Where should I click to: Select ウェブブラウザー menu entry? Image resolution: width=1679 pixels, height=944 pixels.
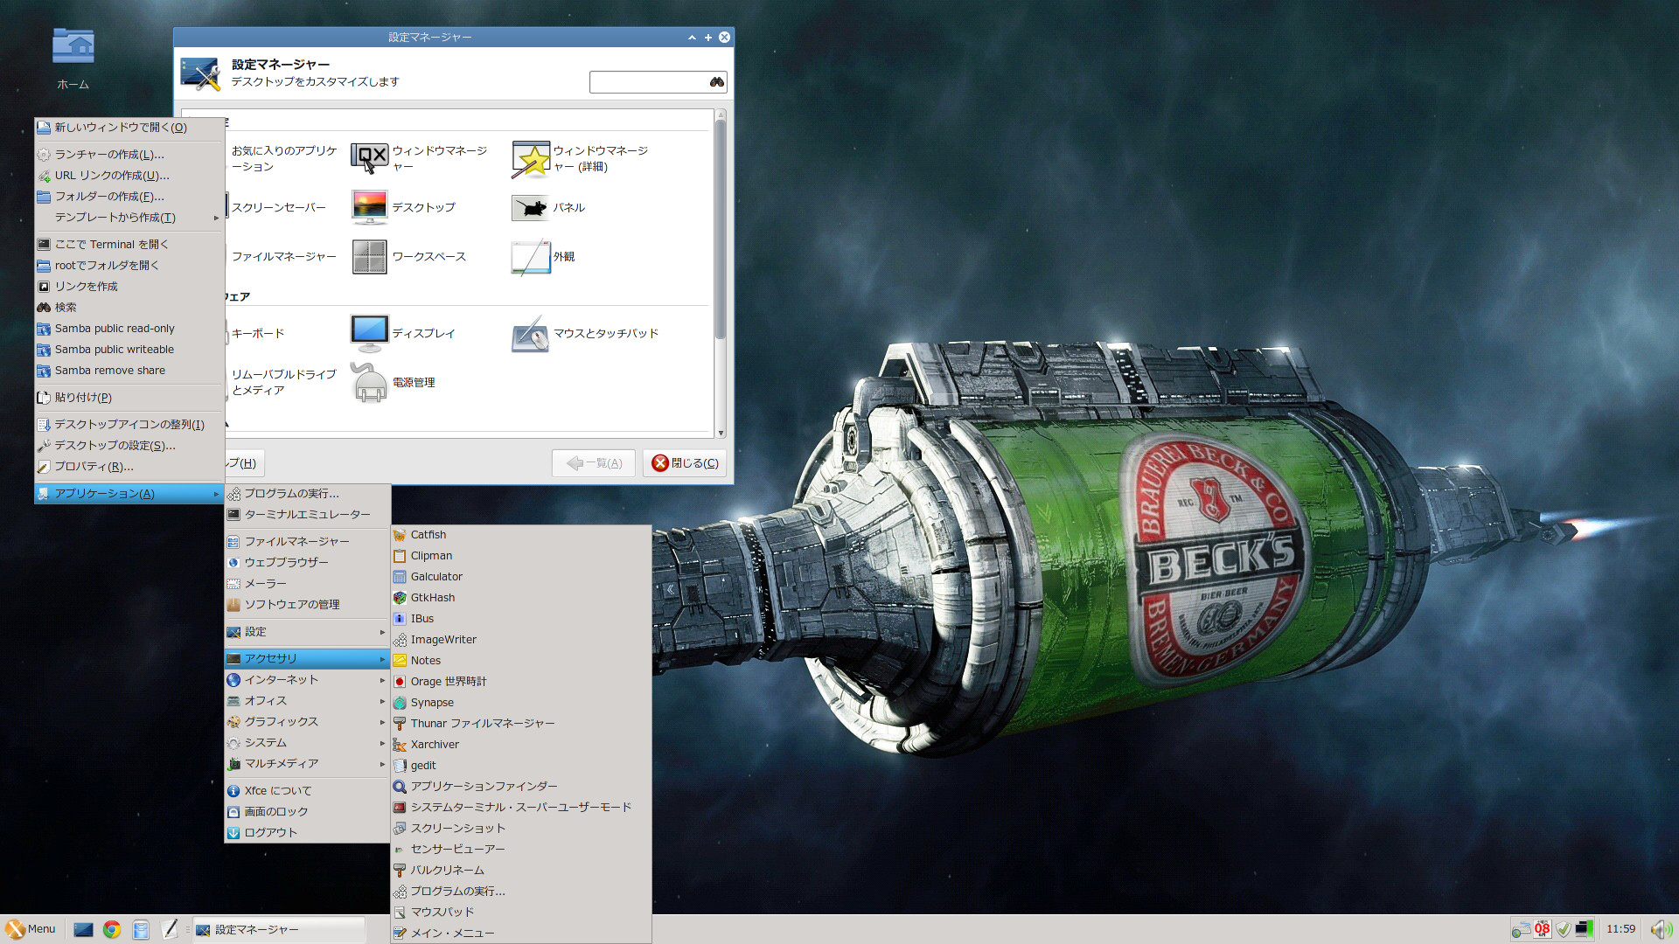307,563
